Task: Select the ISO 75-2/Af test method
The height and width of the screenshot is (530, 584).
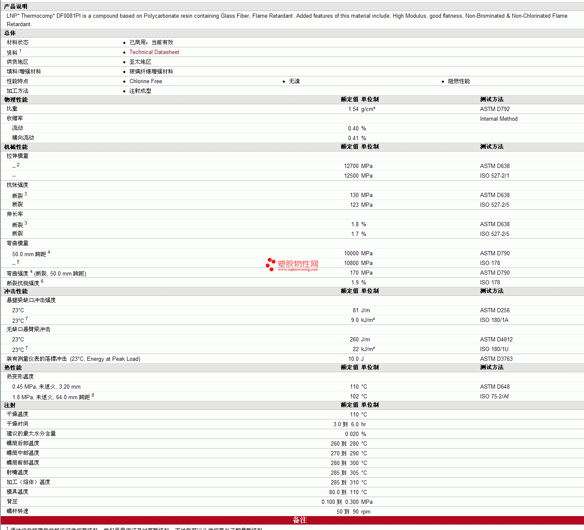Action: click(x=495, y=396)
